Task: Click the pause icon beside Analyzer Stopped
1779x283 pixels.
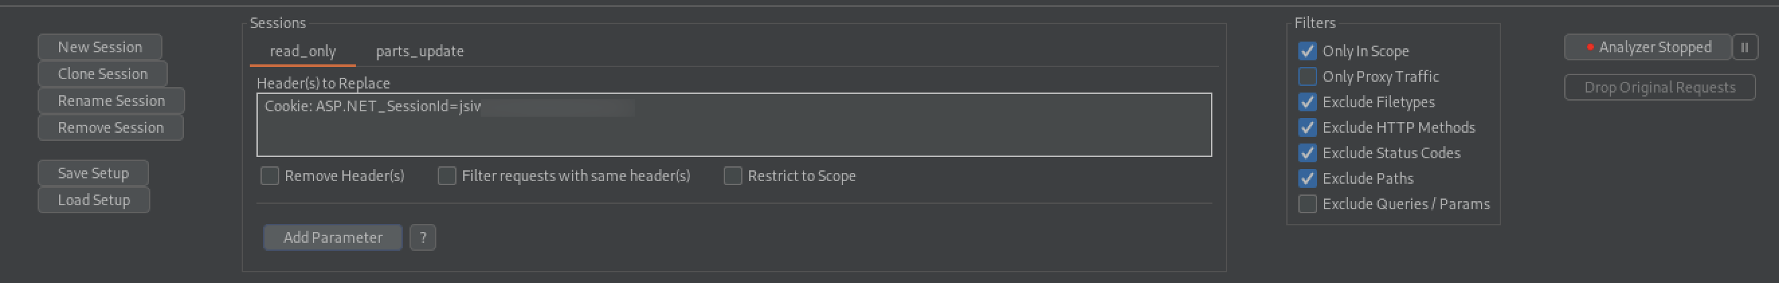Action: tap(1745, 48)
